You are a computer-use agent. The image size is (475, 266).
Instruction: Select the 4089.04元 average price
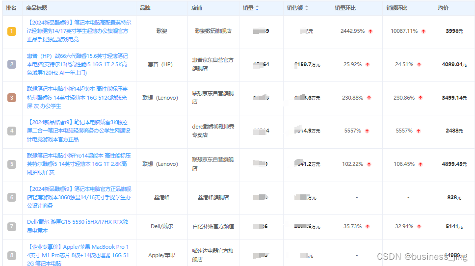pos(454,64)
